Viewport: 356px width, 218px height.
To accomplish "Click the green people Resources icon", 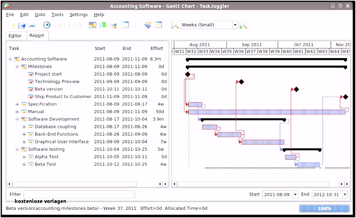I will 103,25.
